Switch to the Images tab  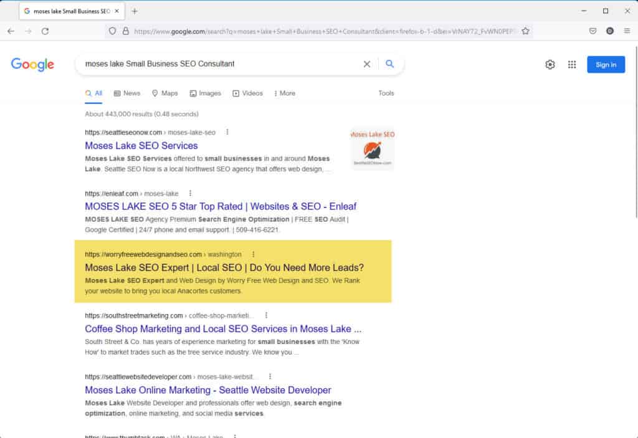[205, 93]
